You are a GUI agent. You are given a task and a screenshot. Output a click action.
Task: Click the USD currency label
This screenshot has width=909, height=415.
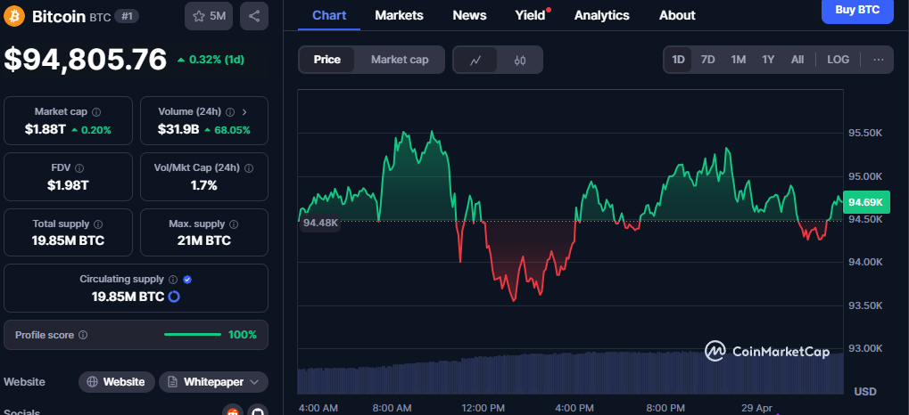(865, 393)
